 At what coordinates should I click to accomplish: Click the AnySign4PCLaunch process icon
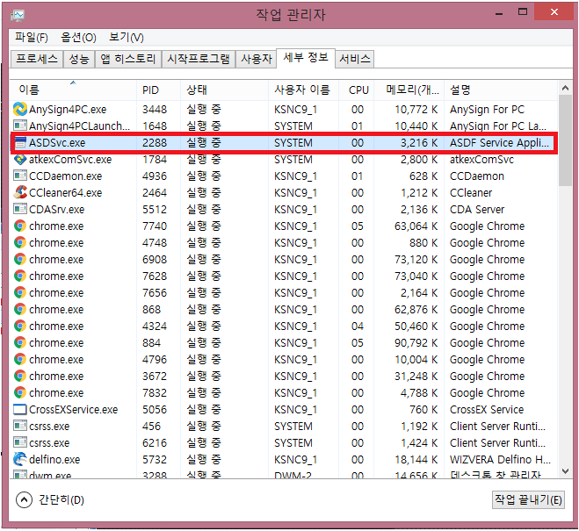[x=20, y=126]
